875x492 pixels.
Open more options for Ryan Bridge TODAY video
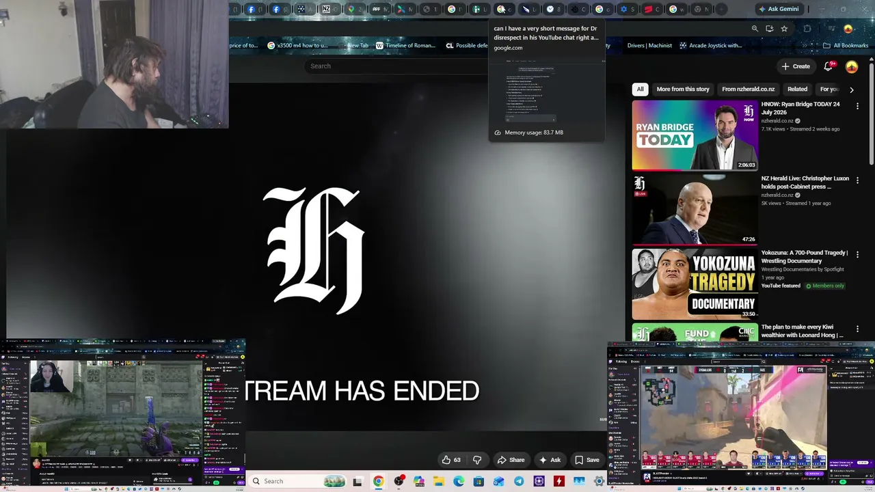[x=857, y=107]
